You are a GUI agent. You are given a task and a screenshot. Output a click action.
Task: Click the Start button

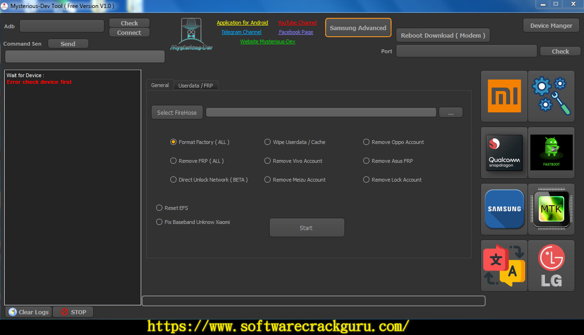[x=307, y=228]
